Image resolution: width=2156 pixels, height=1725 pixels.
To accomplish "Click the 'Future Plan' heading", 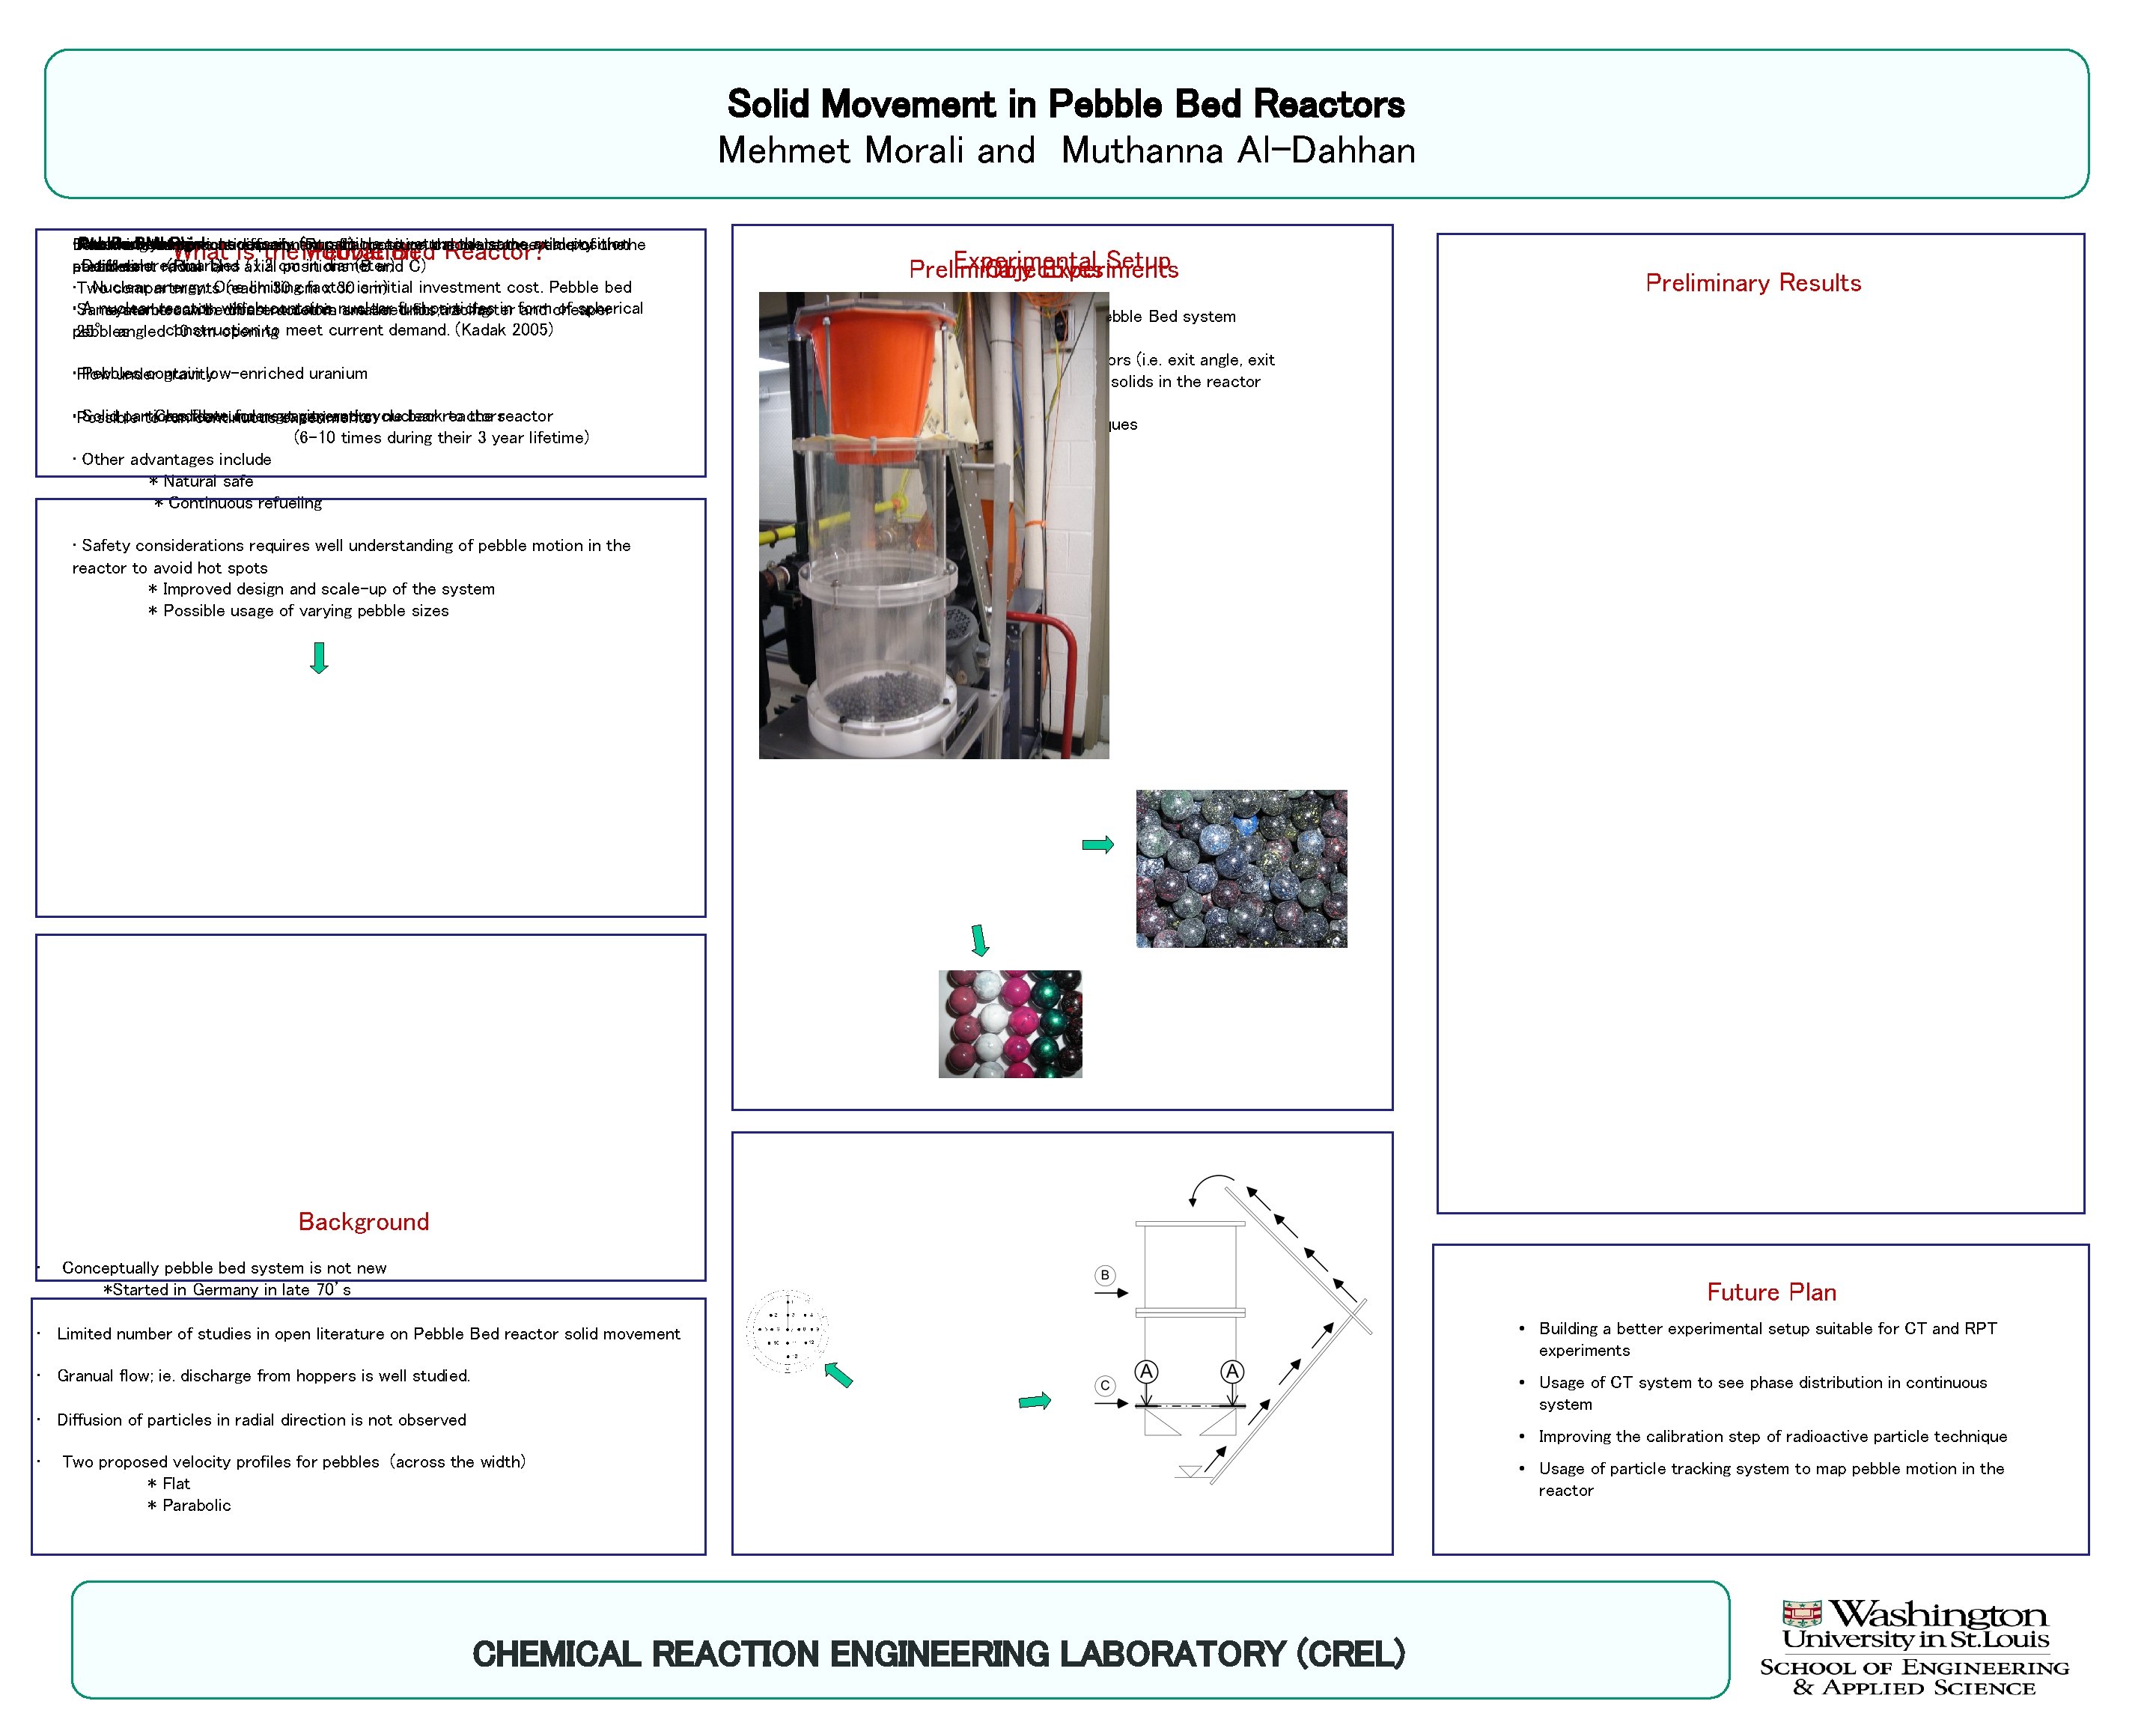I will coord(1771,1292).
